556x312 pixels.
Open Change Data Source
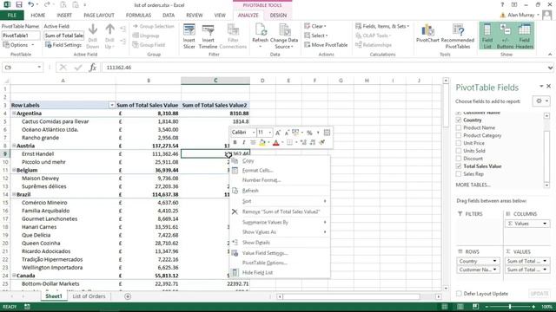point(284,36)
